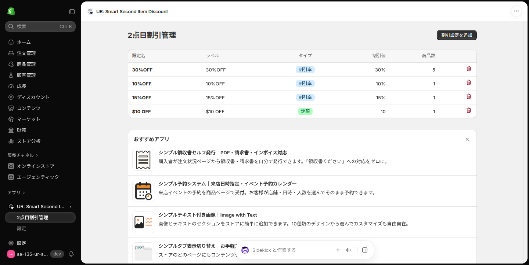
Task: Click the 定額 type badge
Action: tap(305, 111)
